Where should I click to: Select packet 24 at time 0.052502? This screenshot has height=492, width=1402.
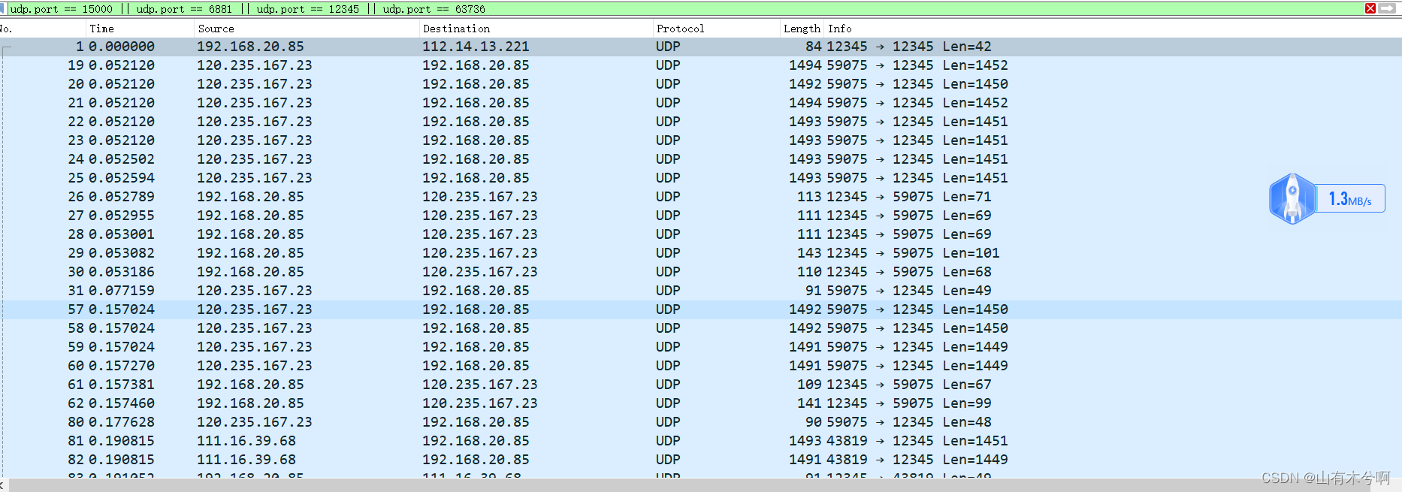(701, 159)
